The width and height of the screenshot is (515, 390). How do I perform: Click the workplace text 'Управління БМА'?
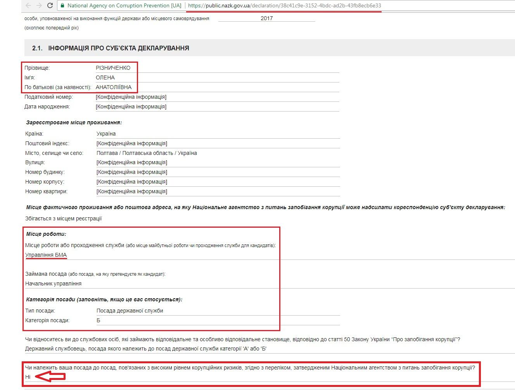[x=46, y=255]
